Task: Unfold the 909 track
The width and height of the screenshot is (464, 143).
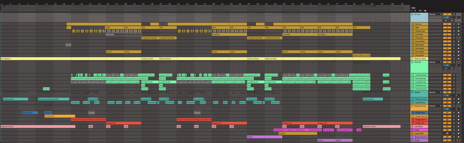Action: [413, 28]
